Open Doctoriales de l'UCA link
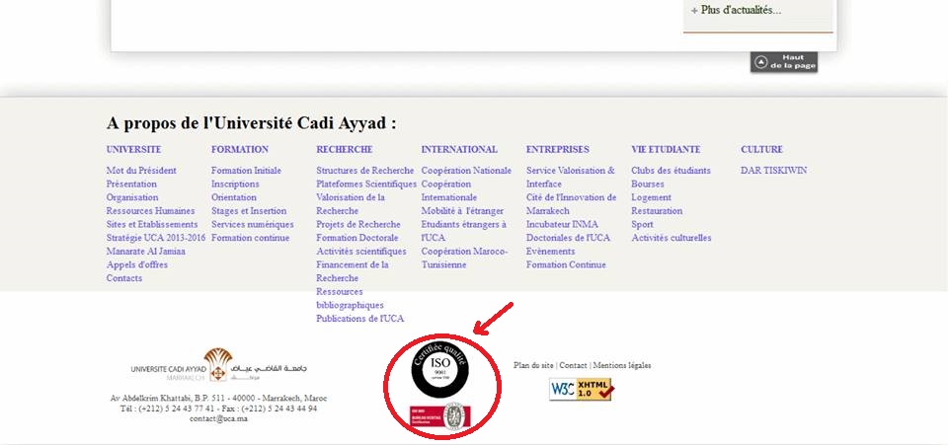Image resolution: width=948 pixels, height=445 pixels. [x=568, y=238]
